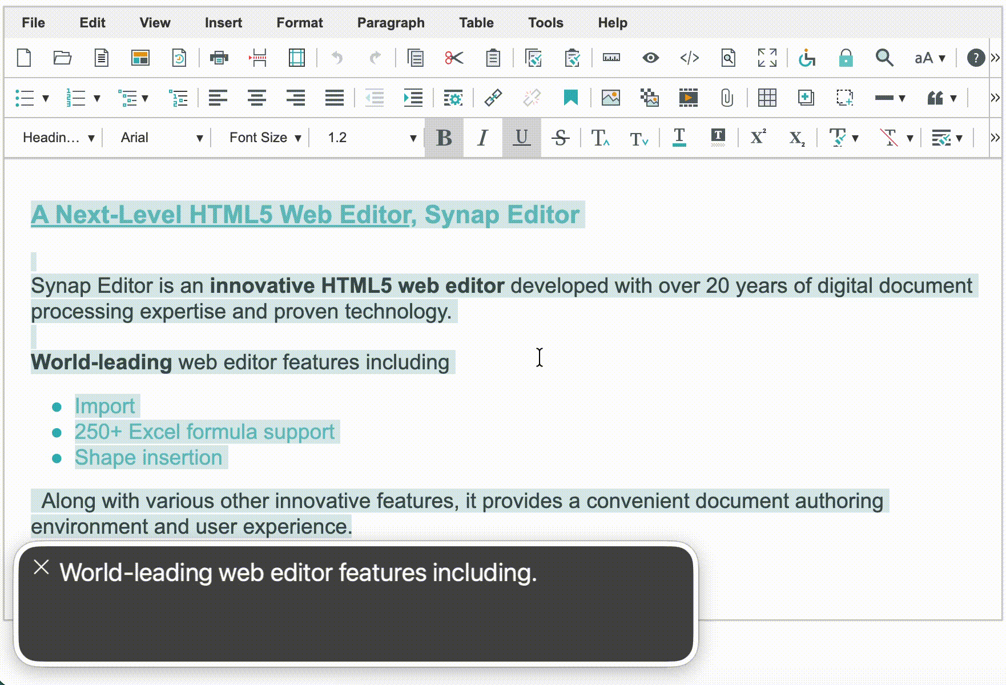Toggle Strikethrough formatting
This screenshot has width=1006, height=685.
pos(560,138)
